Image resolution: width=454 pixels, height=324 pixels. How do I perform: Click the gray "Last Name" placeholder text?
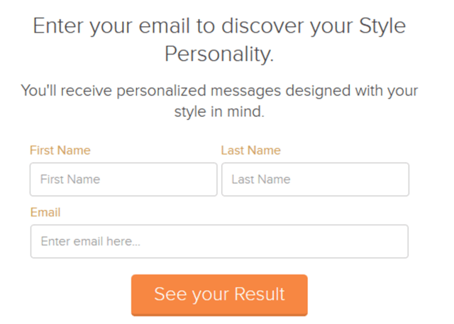261,179
